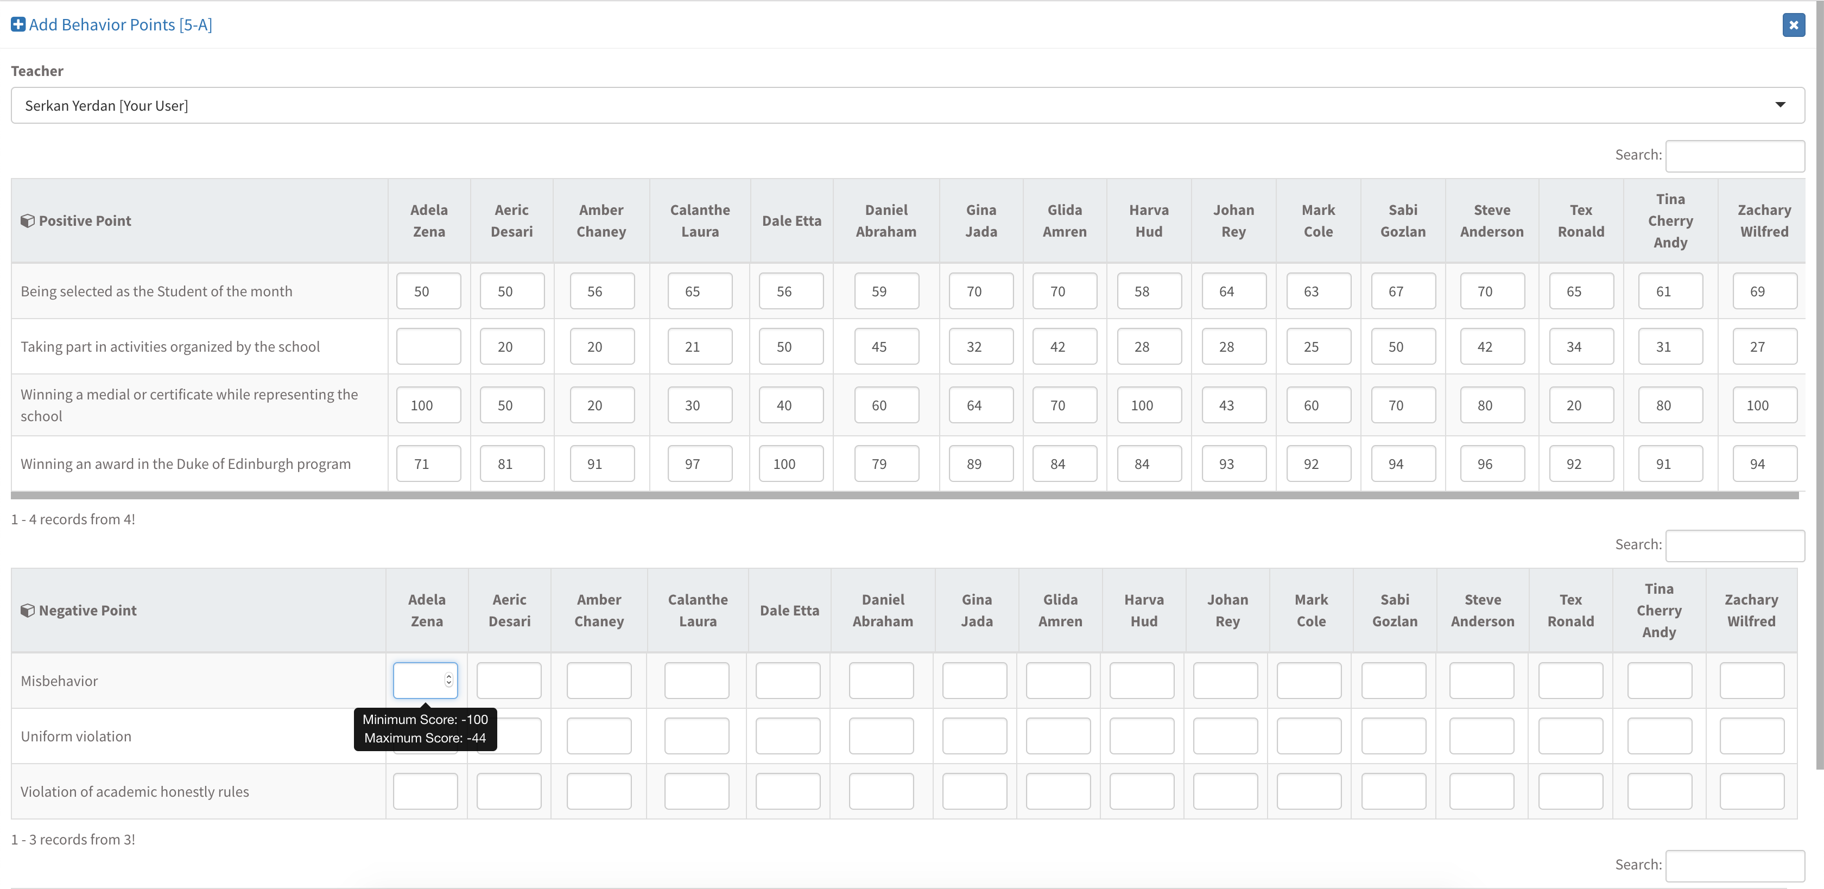Edit Sabi Gozlan's Duke of Edinburgh score 94
1824x889 pixels.
click(x=1403, y=463)
